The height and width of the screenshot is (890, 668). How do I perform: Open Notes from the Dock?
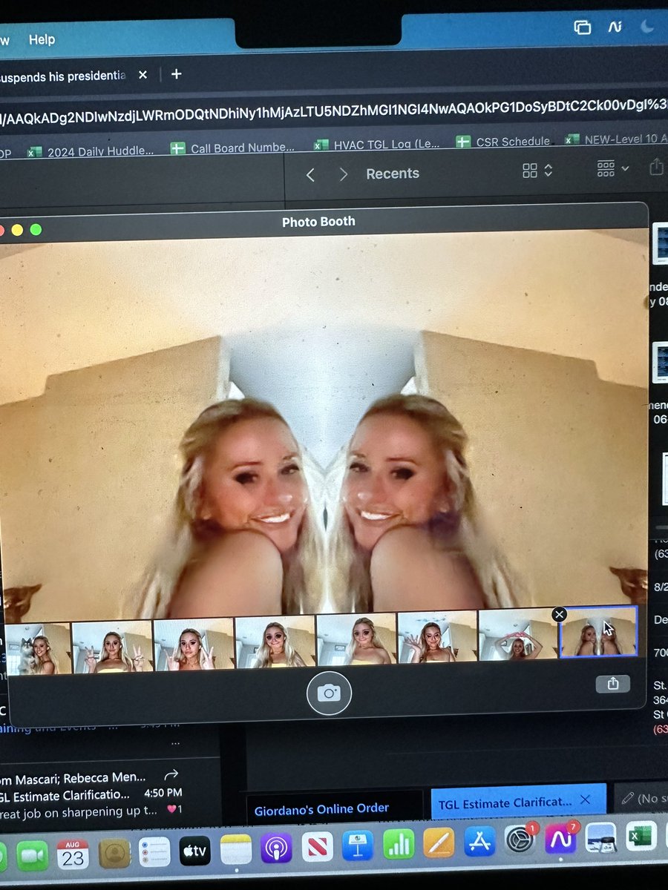pyautogui.click(x=236, y=849)
